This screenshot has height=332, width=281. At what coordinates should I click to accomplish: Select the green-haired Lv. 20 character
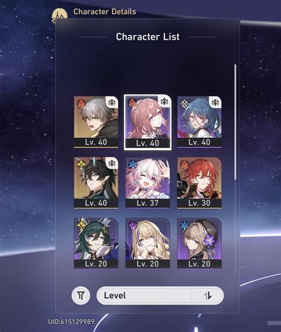pos(96,244)
